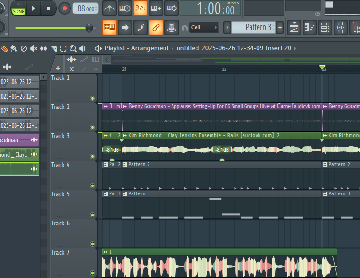This screenshot has width=360, height=278.
Task: Open the Pattern 3 selector dropdown
Action: pyautogui.click(x=253, y=27)
